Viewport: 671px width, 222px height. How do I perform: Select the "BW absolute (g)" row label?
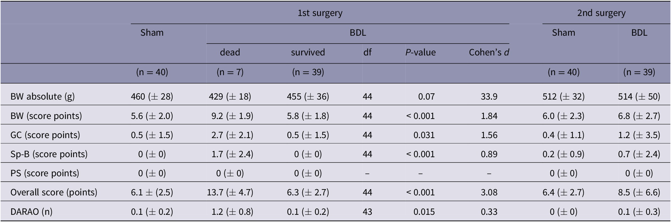[43, 96]
